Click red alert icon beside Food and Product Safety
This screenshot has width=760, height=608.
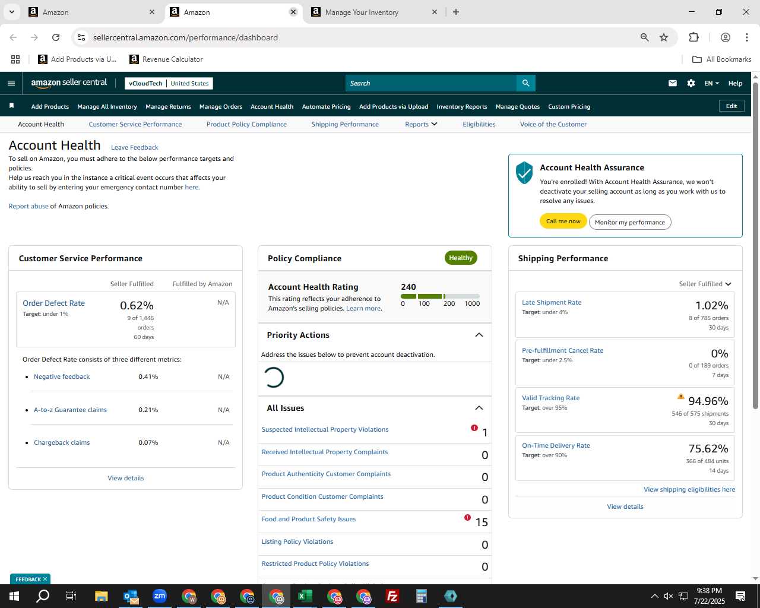pyautogui.click(x=468, y=518)
